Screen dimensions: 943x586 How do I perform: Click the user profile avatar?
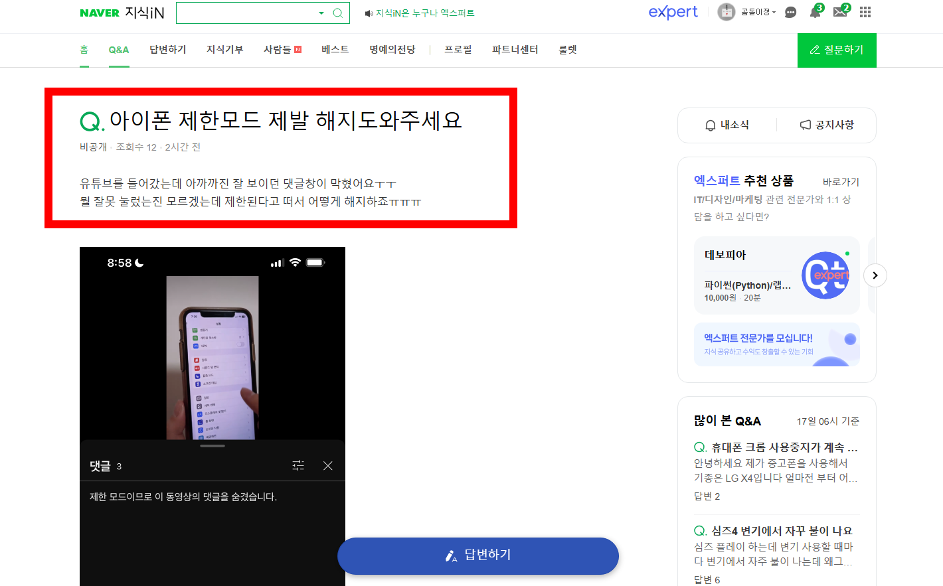coord(727,12)
